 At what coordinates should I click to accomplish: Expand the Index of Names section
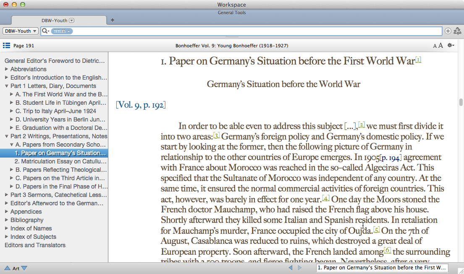pos(7,228)
